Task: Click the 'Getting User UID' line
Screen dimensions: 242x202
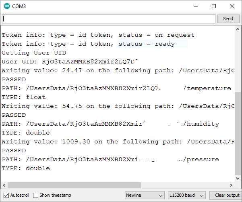Action: (34, 53)
